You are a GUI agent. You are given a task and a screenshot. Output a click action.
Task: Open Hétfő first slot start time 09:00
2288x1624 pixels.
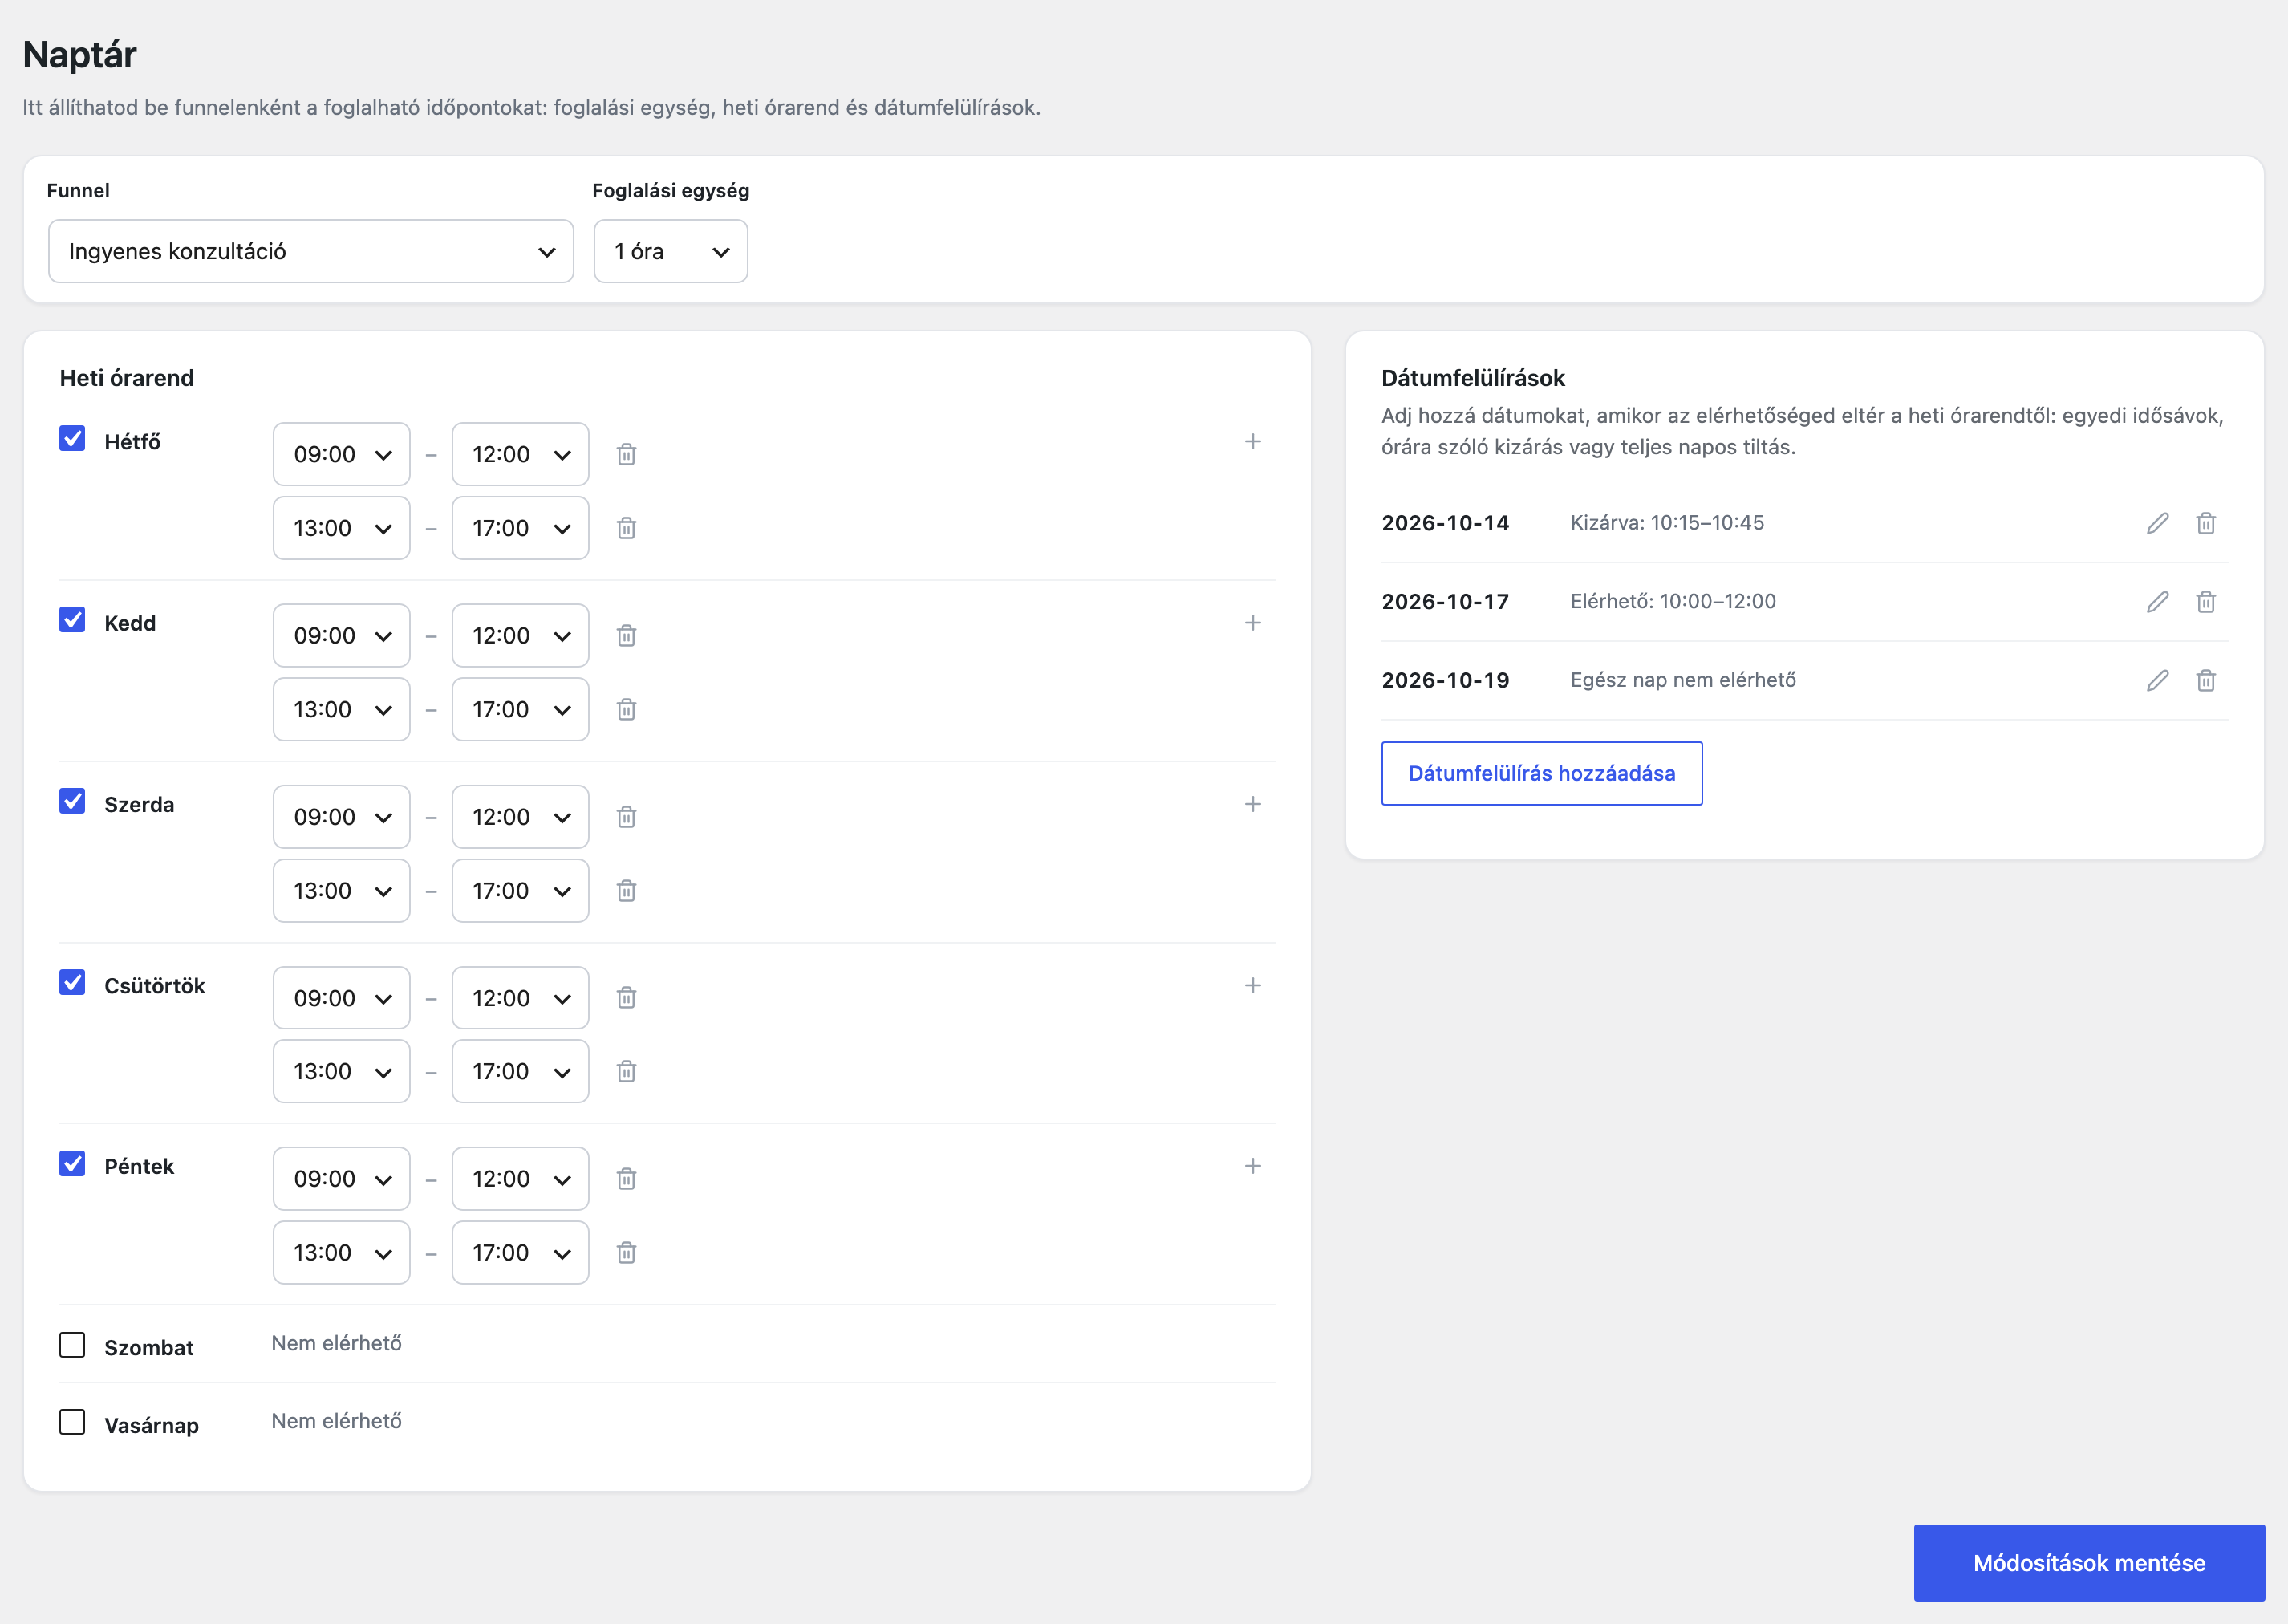tap(342, 454)
